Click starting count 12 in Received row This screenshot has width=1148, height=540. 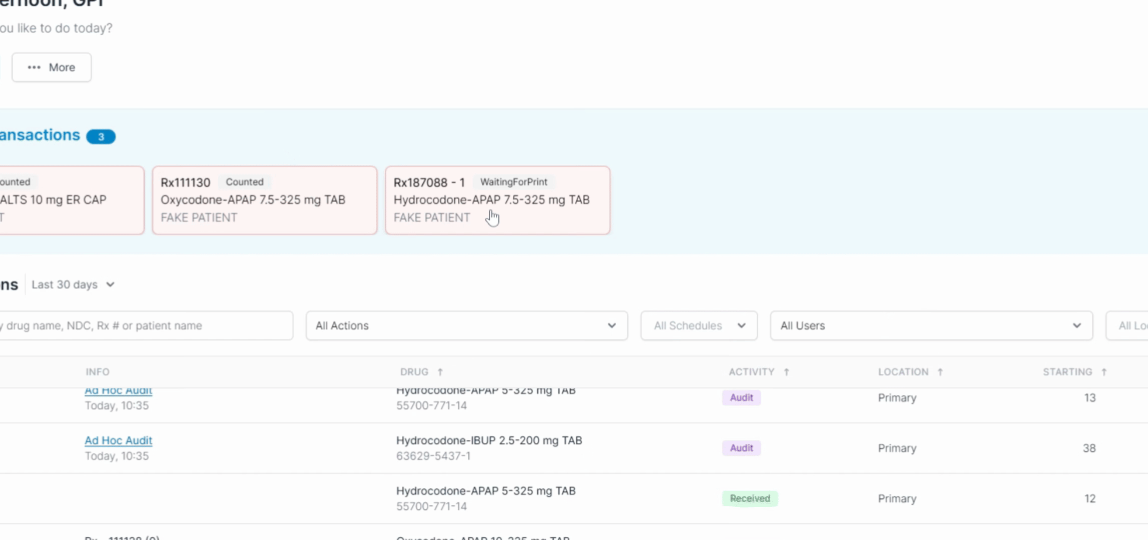pyautogui.click(x=1090, y=498)
